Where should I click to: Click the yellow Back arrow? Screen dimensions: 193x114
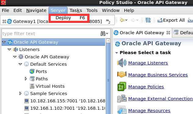click(122, 20)
